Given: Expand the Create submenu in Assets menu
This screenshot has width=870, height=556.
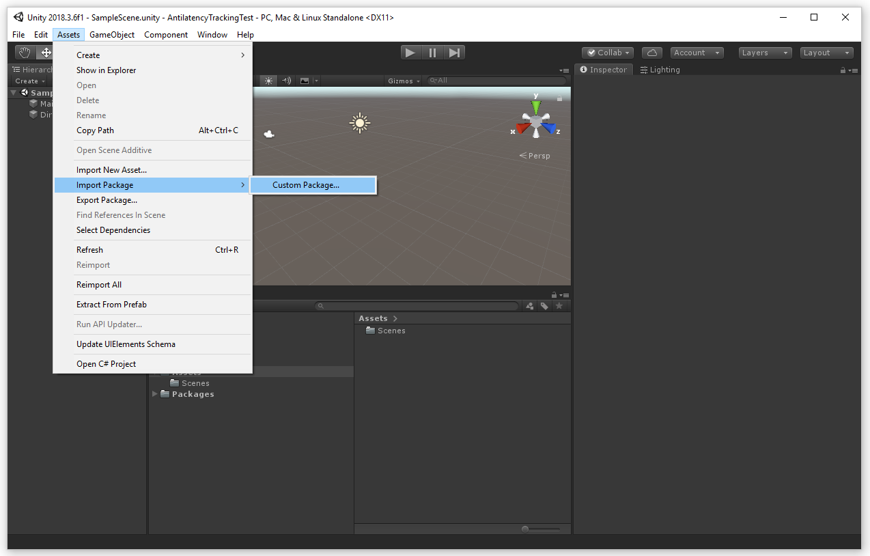Looking at the screenshot, I should click(x=153, y=55).
